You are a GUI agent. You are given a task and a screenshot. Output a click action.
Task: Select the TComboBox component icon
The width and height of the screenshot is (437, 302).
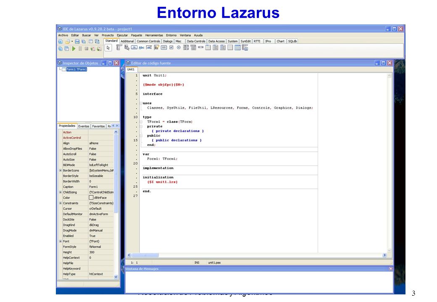(193, 47)
